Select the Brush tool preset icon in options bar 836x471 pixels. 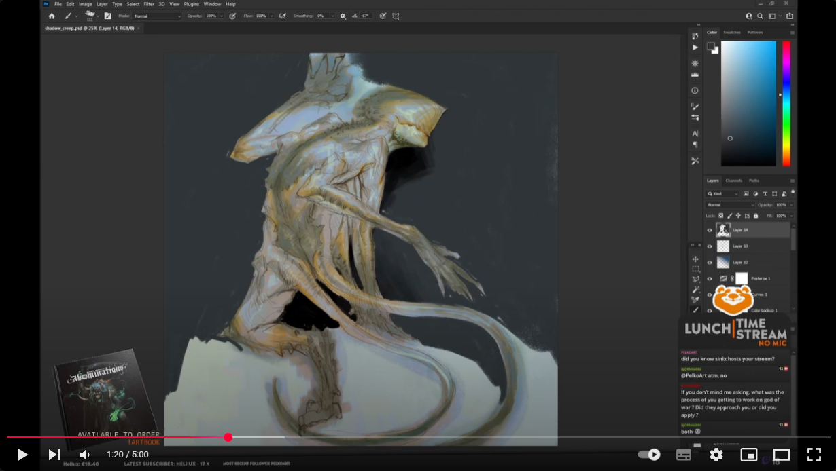tap(68, 16)
